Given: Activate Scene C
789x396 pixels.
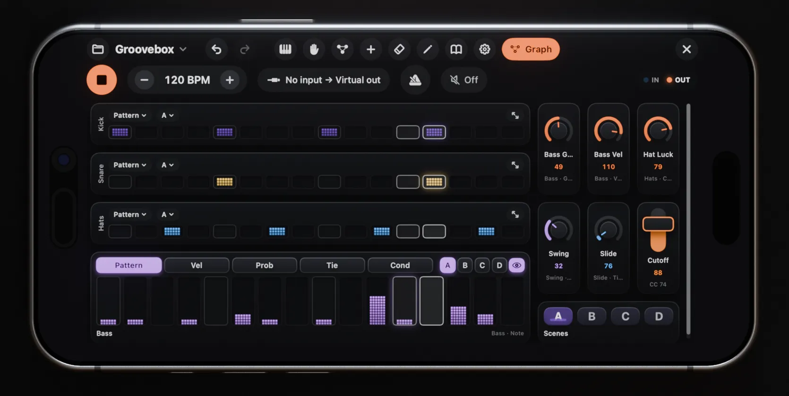Looking at the screenshot, I should [x=625, y=316].
